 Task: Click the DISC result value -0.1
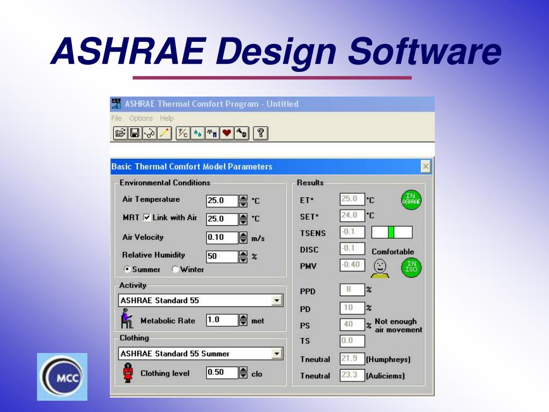click(x=352, y=248)
